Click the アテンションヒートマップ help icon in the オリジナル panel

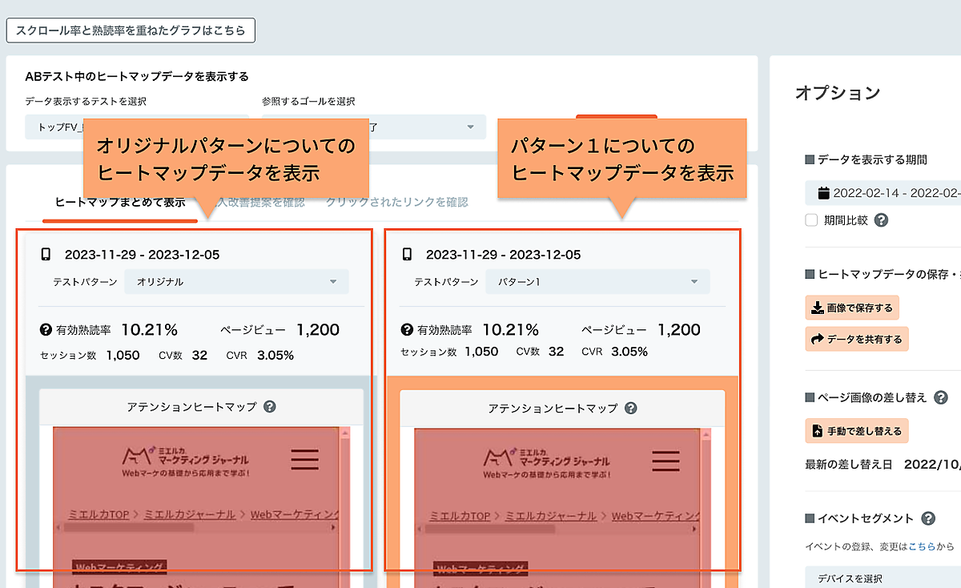click(270, 407)
